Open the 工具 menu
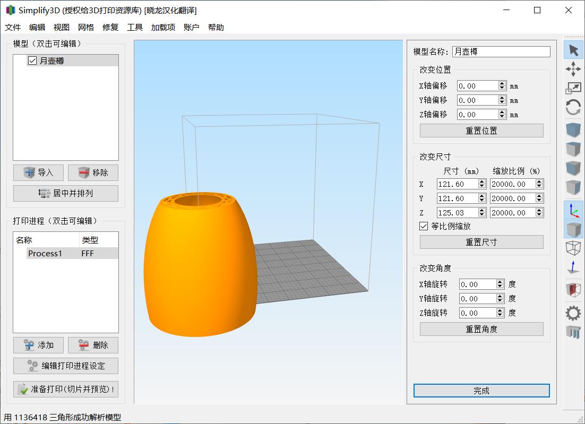This screenshot has width=585, height=424. (x=135, y=28)
